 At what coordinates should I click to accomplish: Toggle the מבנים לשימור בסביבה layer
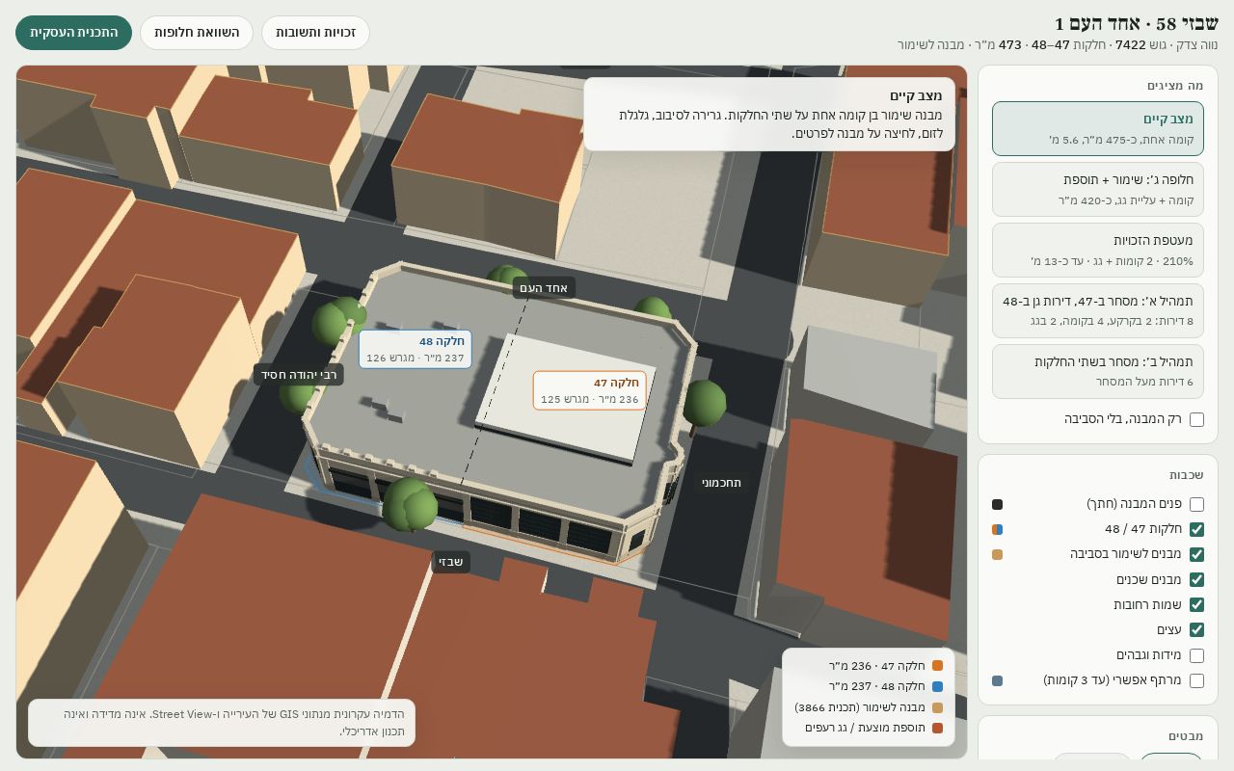[1196, 554]
